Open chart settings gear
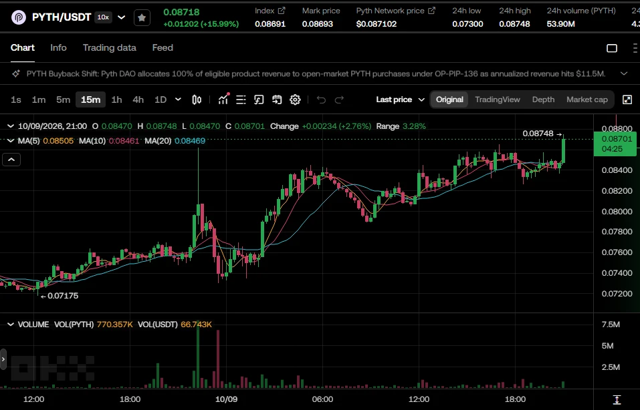 [x=295, y=99]
